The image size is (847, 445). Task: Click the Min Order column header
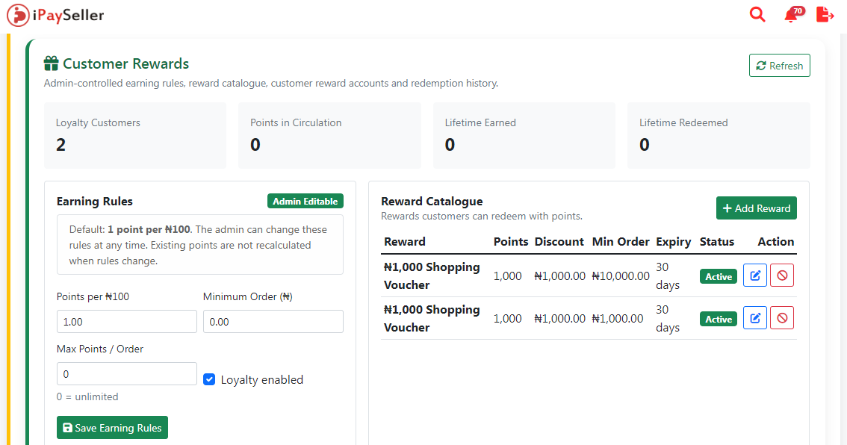[621, 241]
